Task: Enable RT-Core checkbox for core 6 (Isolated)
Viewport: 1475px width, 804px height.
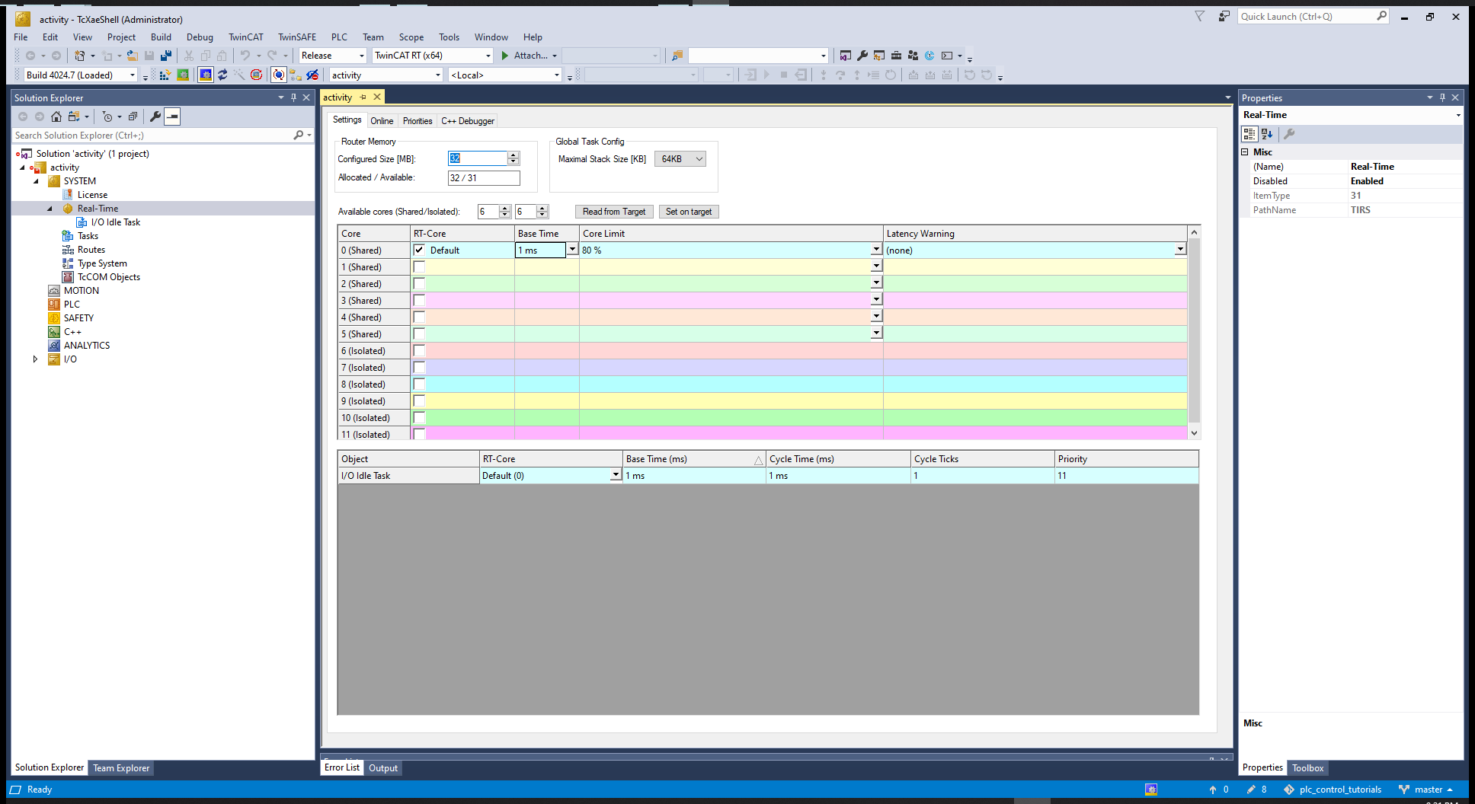Action: [x=419, y=350]
